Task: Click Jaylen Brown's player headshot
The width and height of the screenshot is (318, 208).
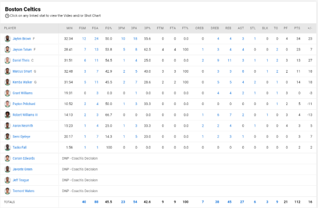Action: point(7,39)
